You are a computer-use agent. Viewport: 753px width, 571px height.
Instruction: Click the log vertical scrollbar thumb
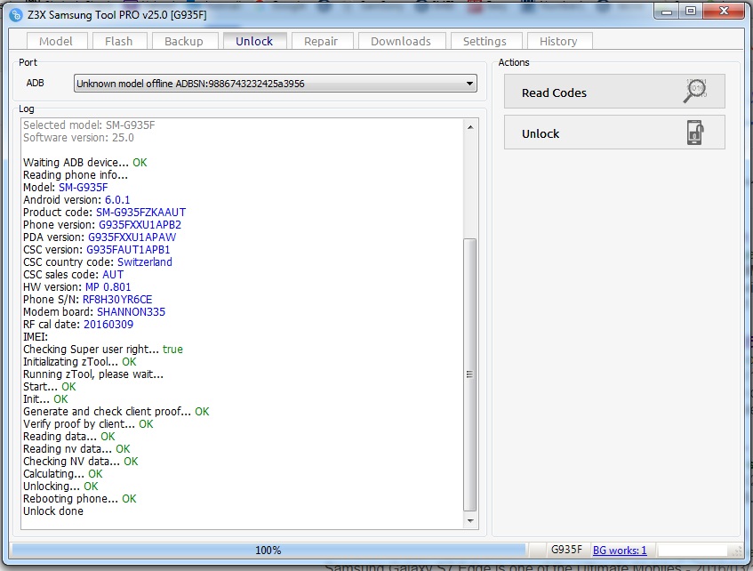pos(470,375)
